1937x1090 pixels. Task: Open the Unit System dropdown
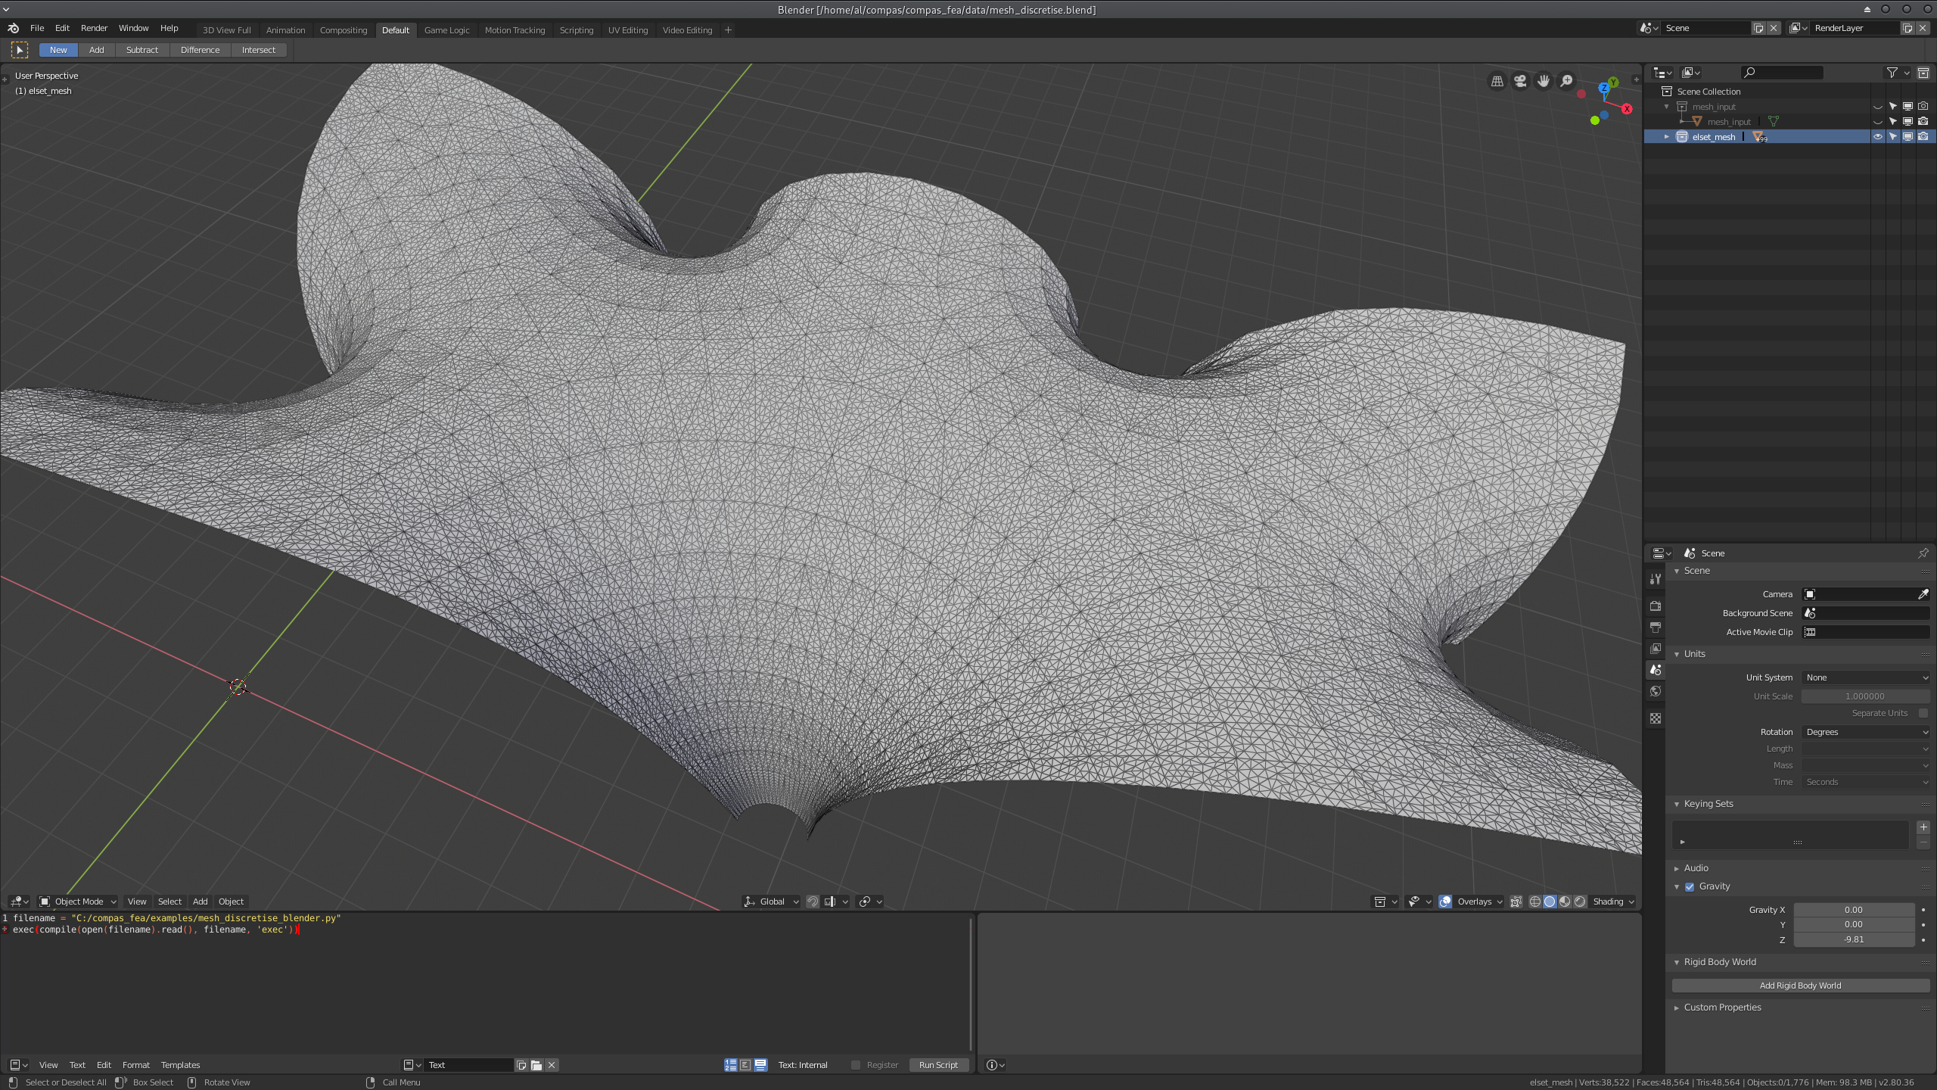[x=1866, y=677]
